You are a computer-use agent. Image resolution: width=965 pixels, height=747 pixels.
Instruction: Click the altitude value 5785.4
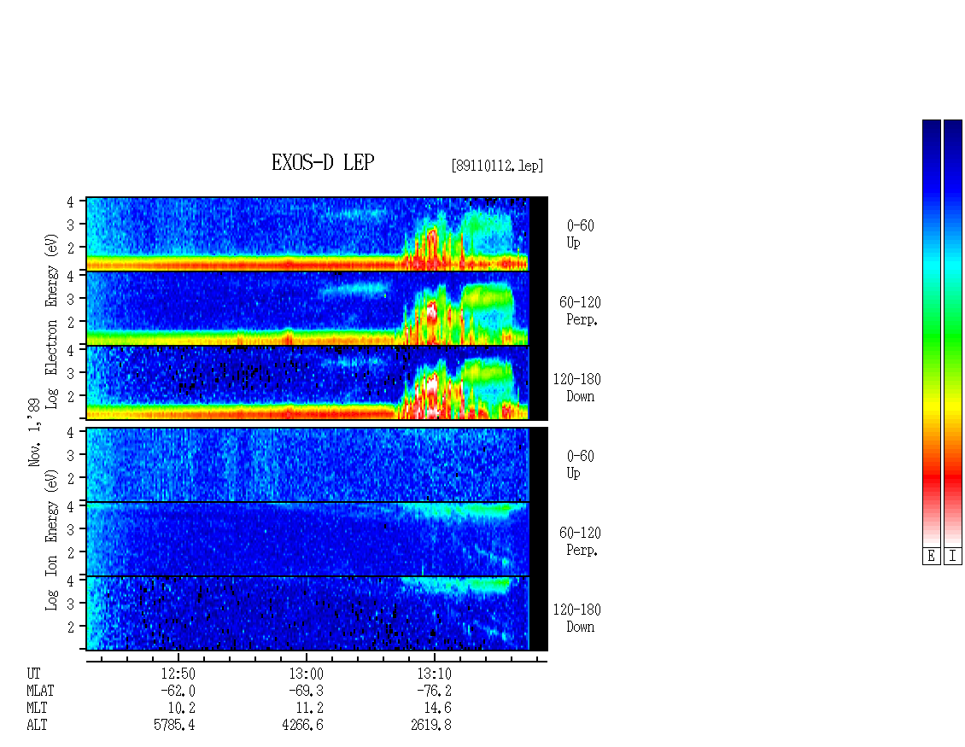174,726
